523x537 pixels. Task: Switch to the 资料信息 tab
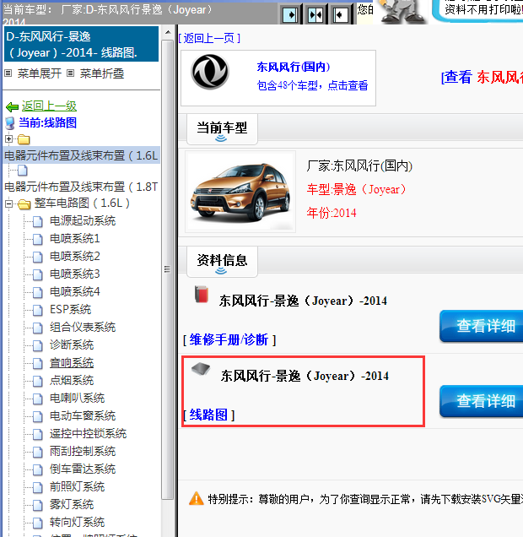coord(222,261)
